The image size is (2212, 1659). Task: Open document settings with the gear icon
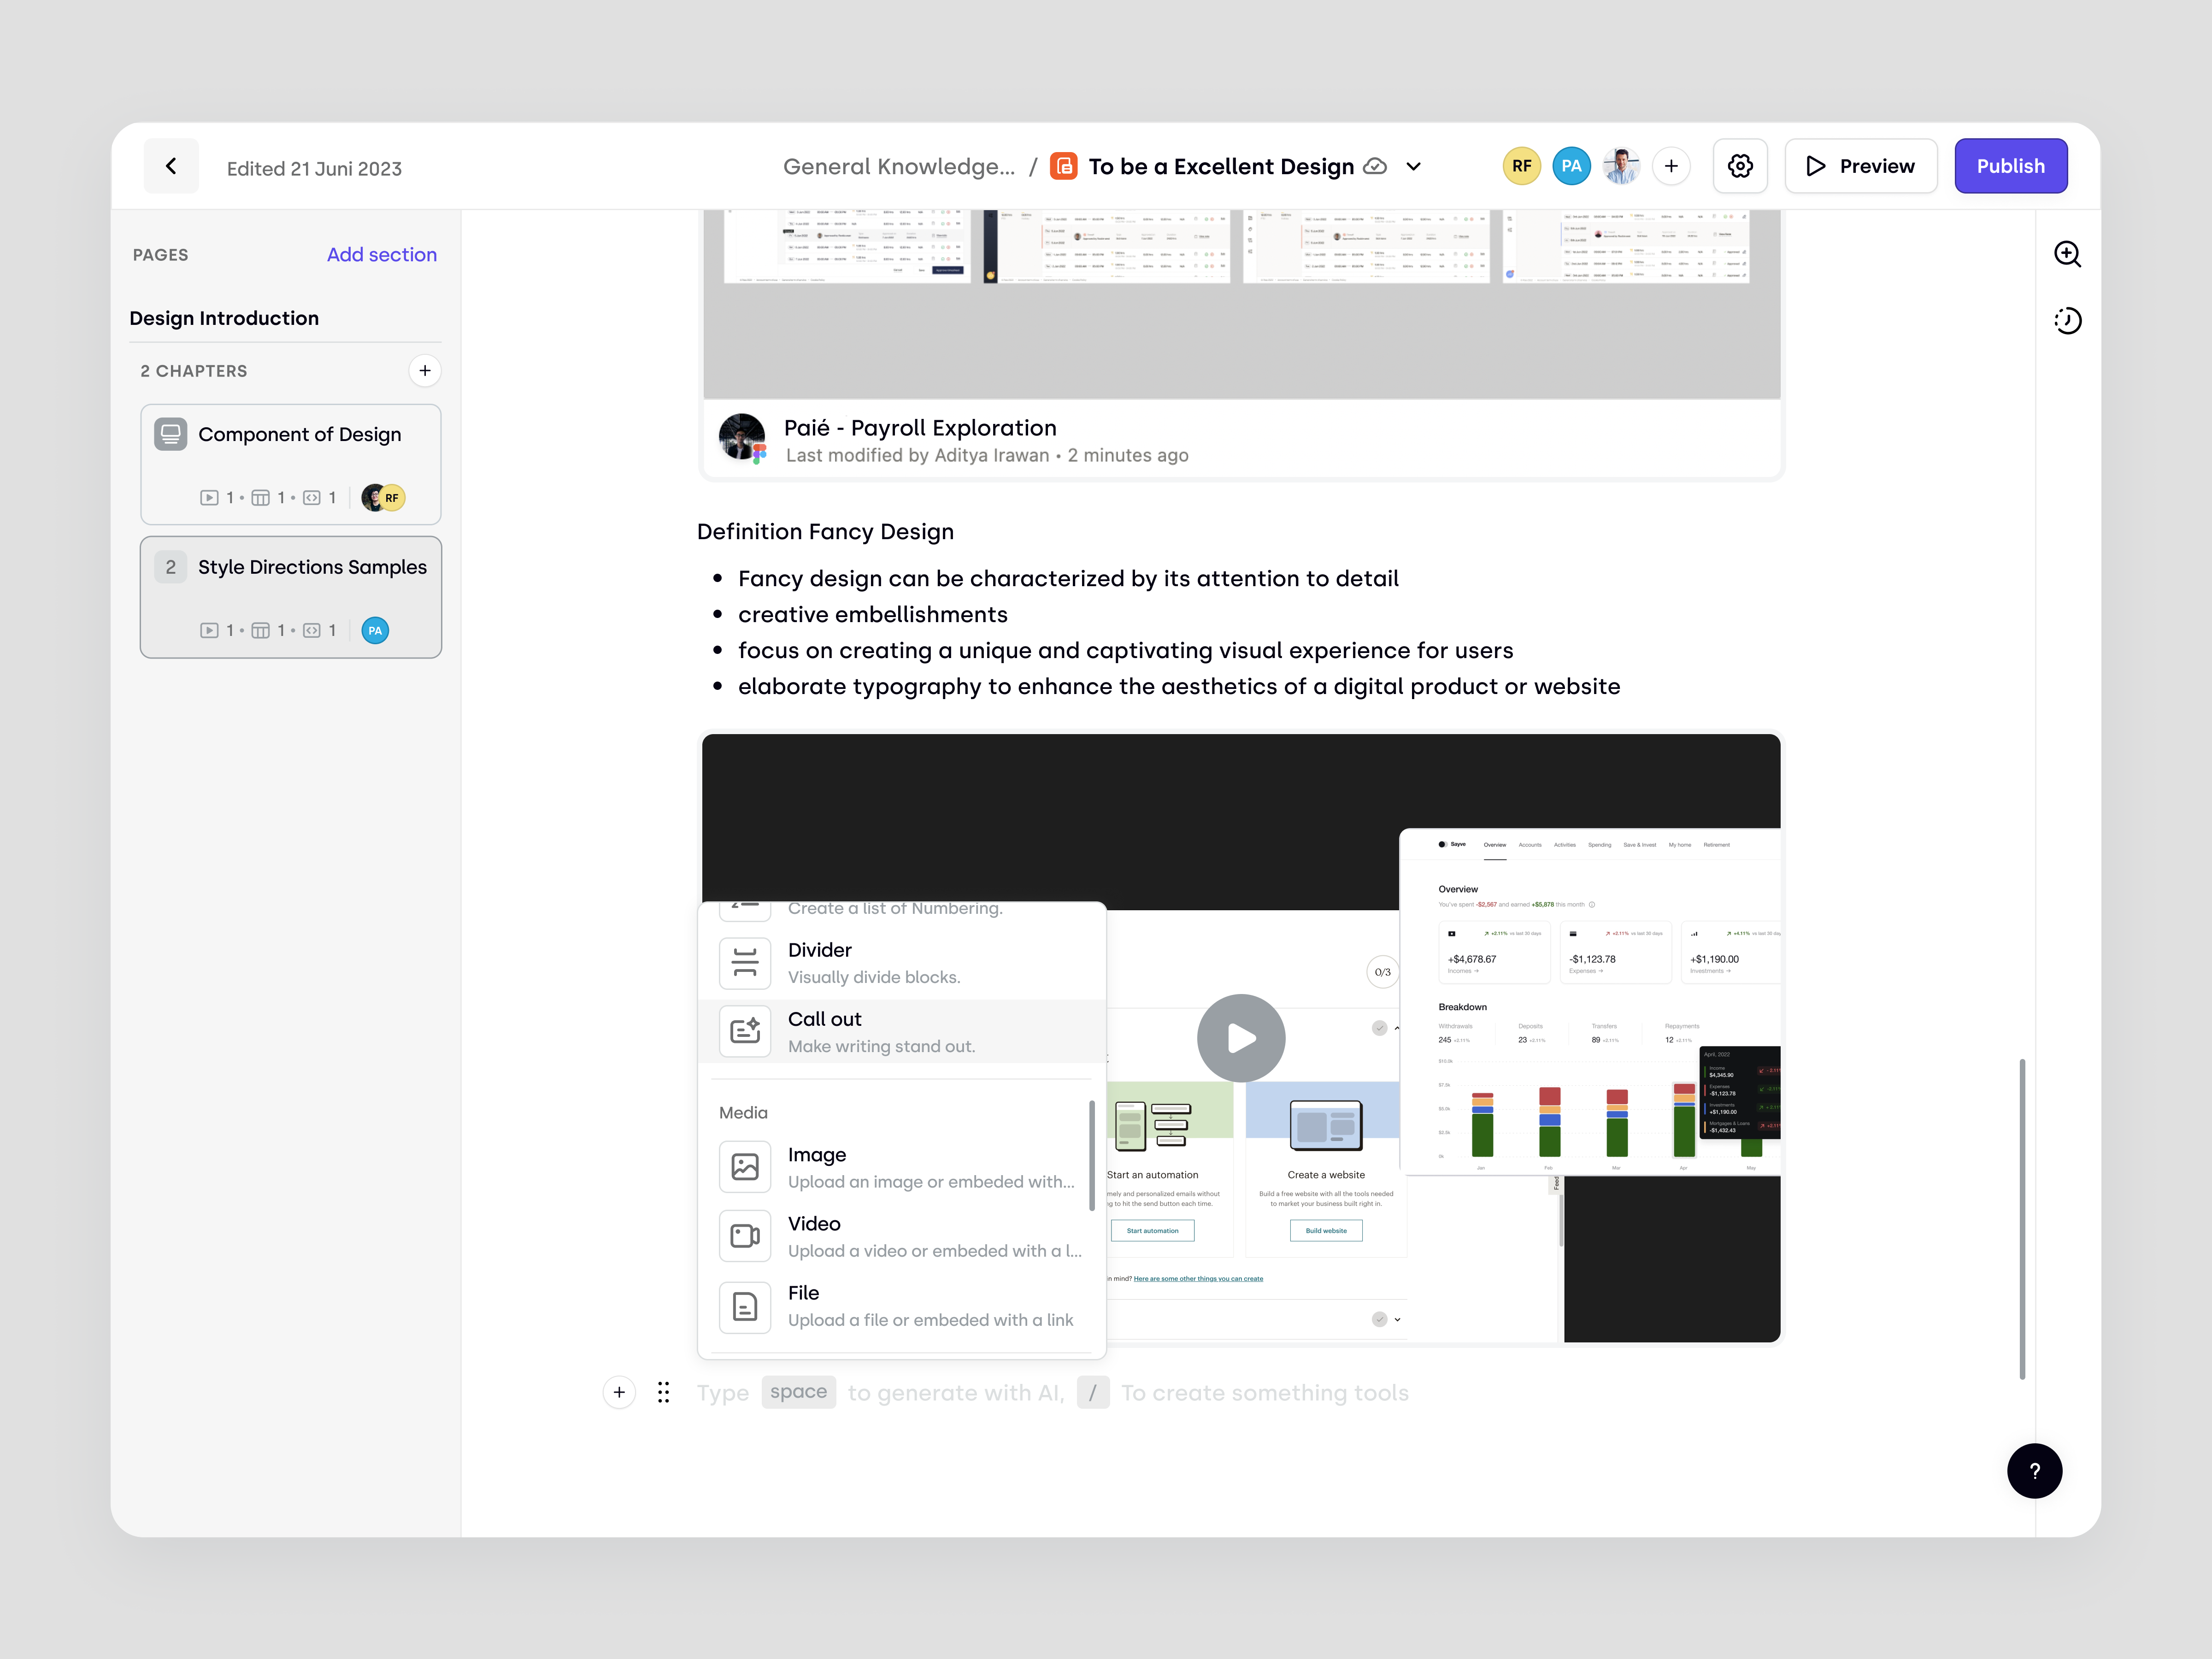(1740, 166)
